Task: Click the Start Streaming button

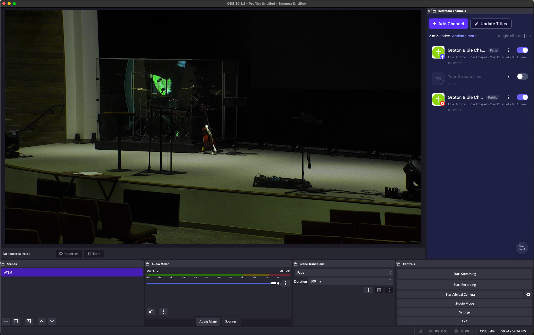Action: 465,274
